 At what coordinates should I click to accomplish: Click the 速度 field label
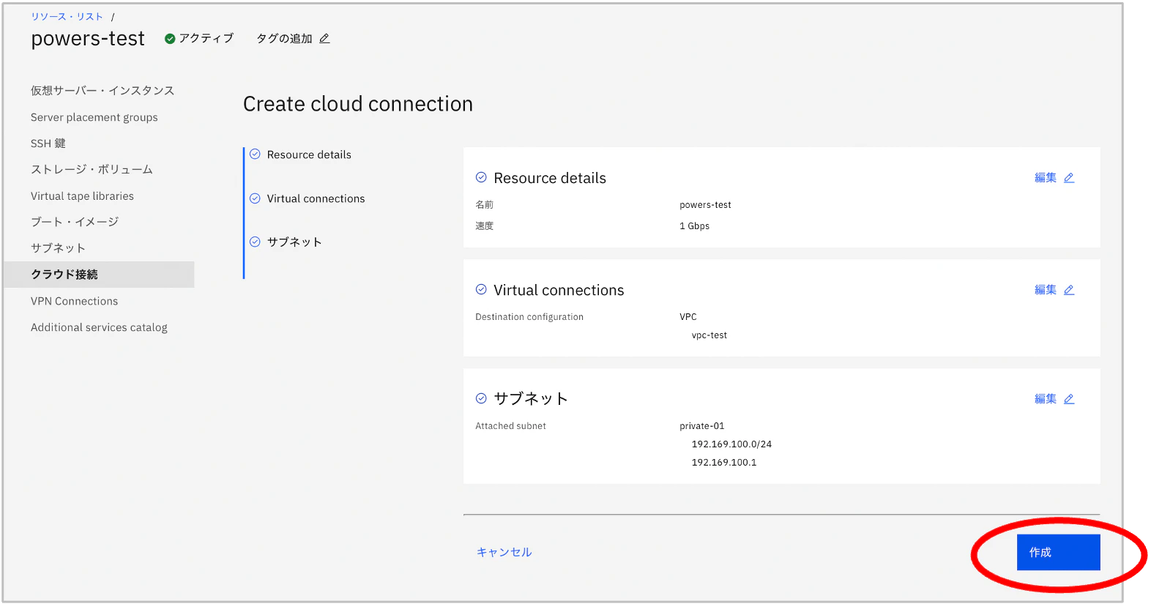pyautogui.click(x=484, y=226)
